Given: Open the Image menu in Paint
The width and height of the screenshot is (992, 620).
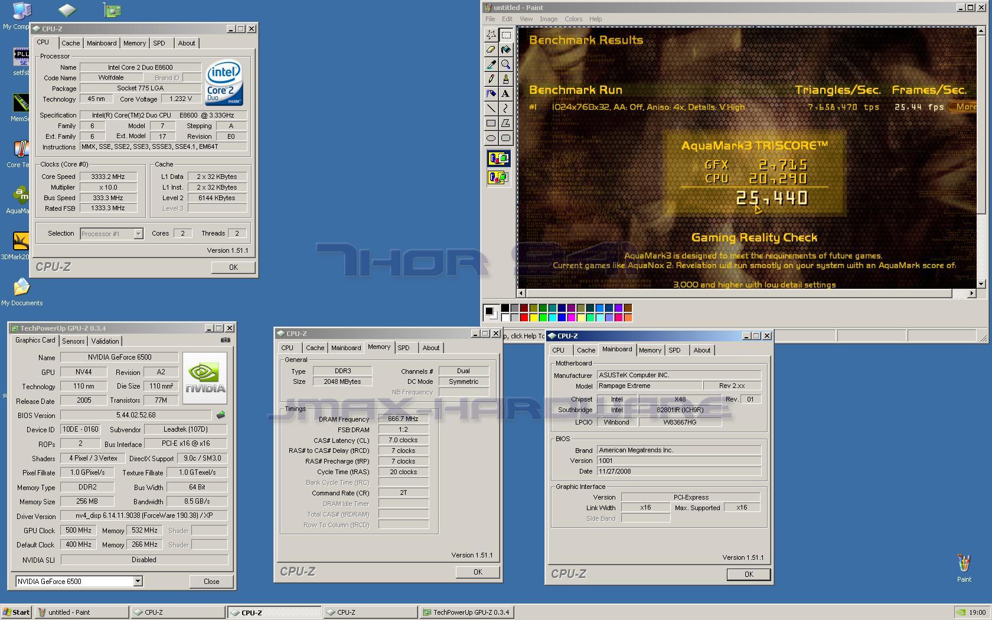Looking at the screenshot, I should (548, 19).
